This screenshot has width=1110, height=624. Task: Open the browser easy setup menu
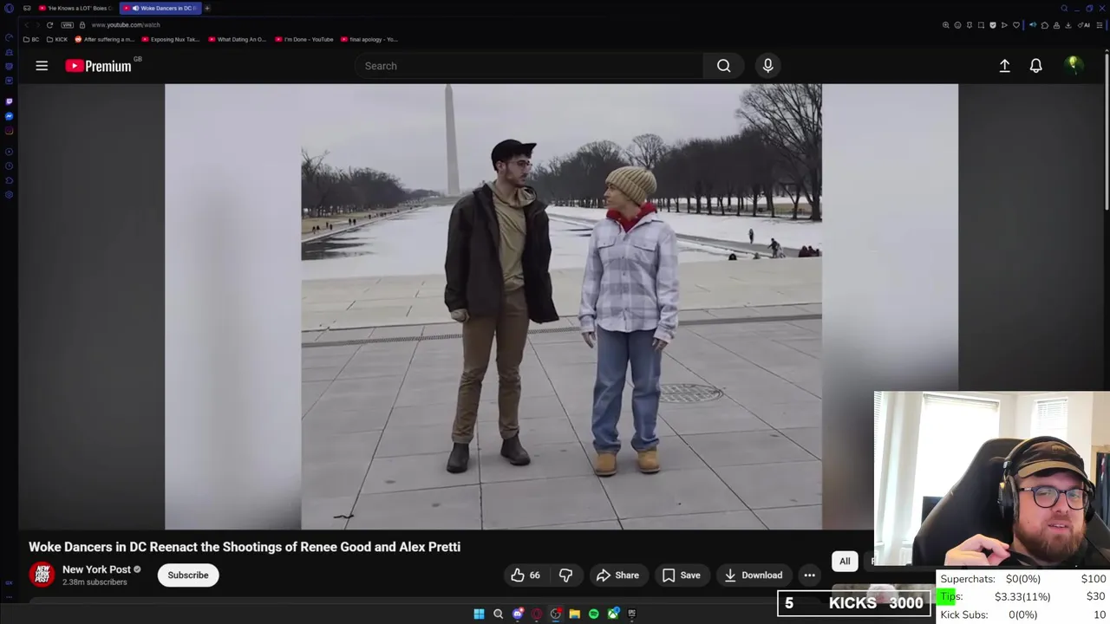pyautogui.click(x=1099, y=25)
